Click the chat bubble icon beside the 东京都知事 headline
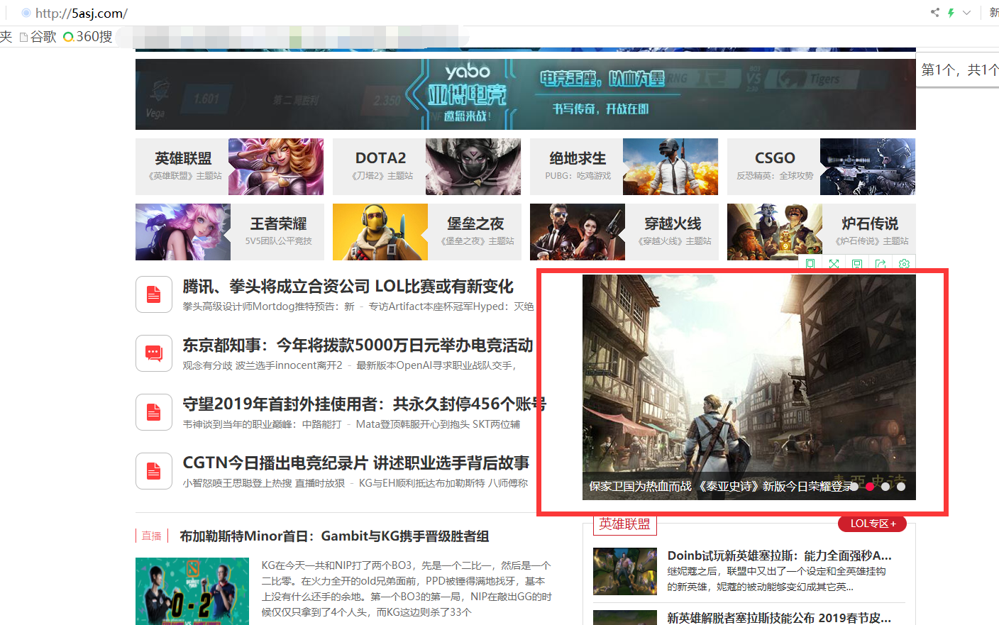This screenshot has width=999, height=625. coord(154,353)
